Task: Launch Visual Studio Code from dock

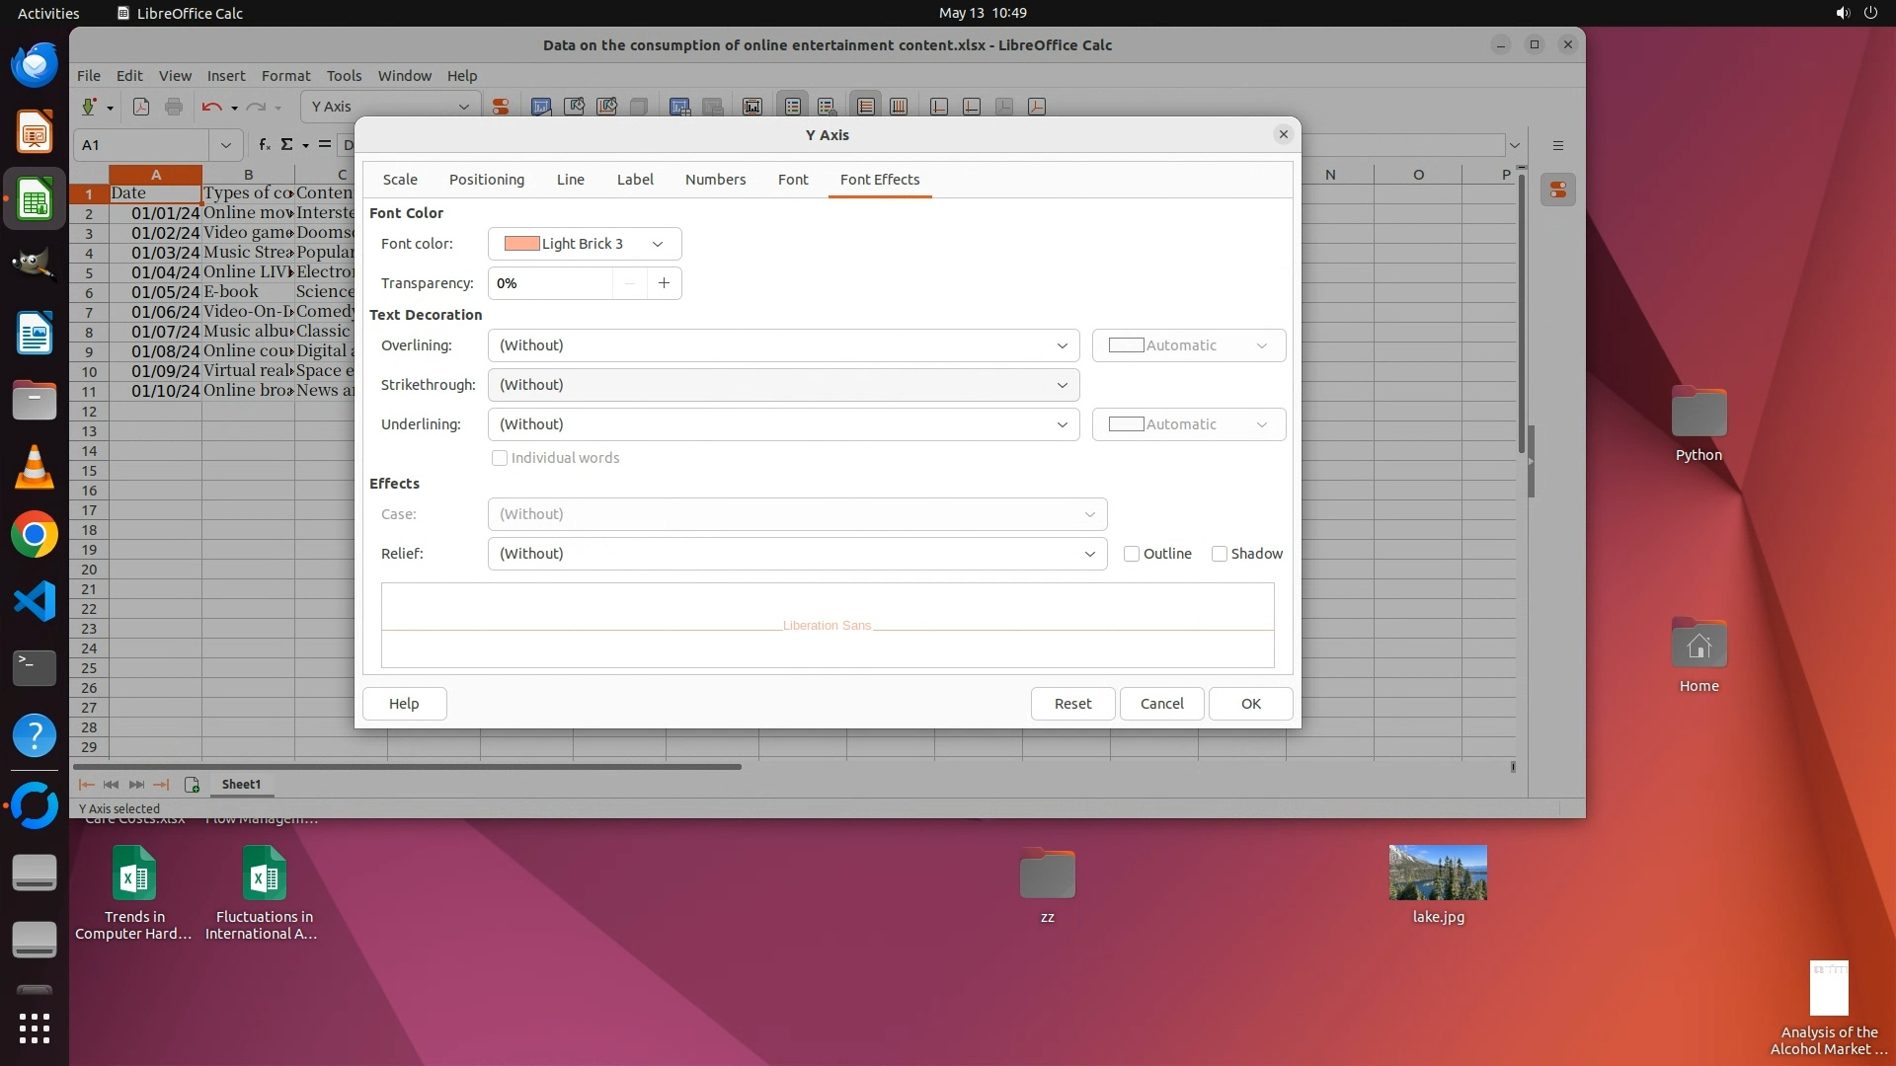Action: (x=35, y=601)
